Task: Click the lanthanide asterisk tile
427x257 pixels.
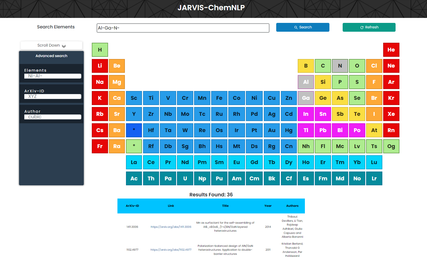Action: click(134, 130)
